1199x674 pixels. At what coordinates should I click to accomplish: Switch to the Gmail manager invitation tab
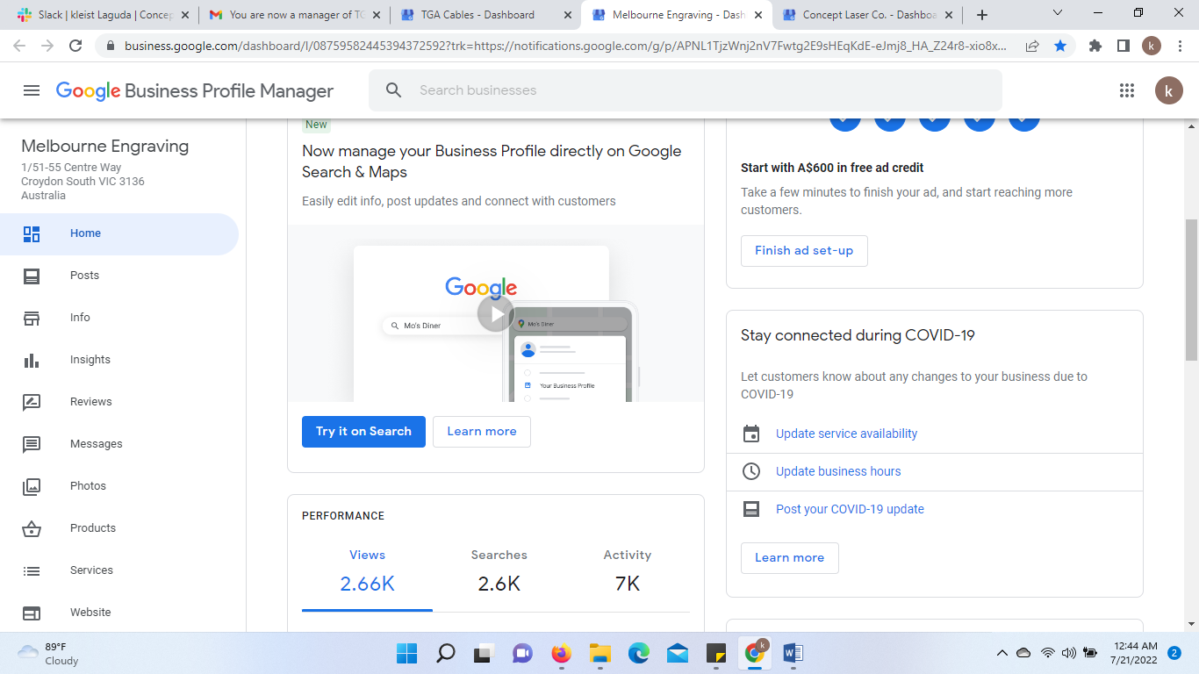point(293,15)
